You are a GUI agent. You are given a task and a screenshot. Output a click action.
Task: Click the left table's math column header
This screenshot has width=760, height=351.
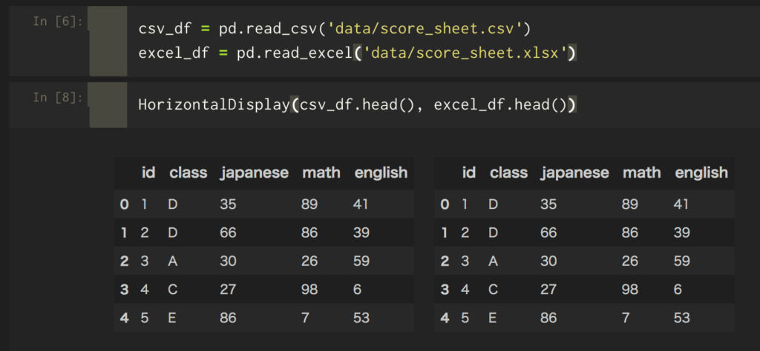click(321, 173)
